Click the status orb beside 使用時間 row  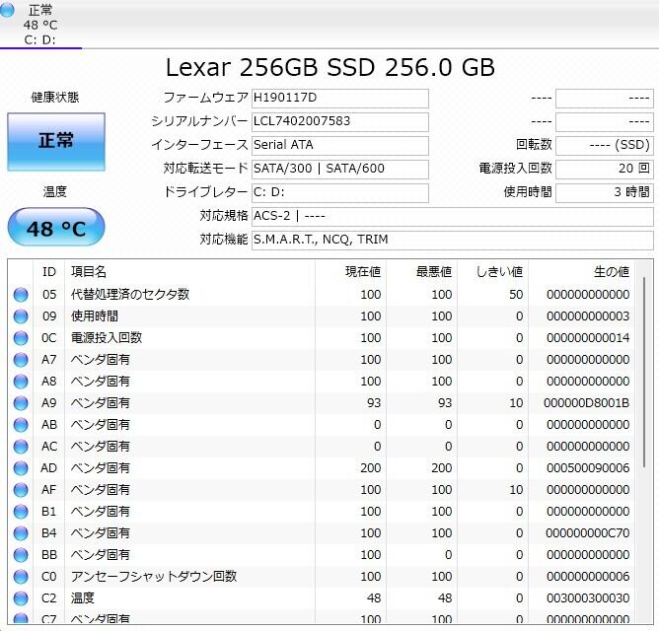pos(21,316)
